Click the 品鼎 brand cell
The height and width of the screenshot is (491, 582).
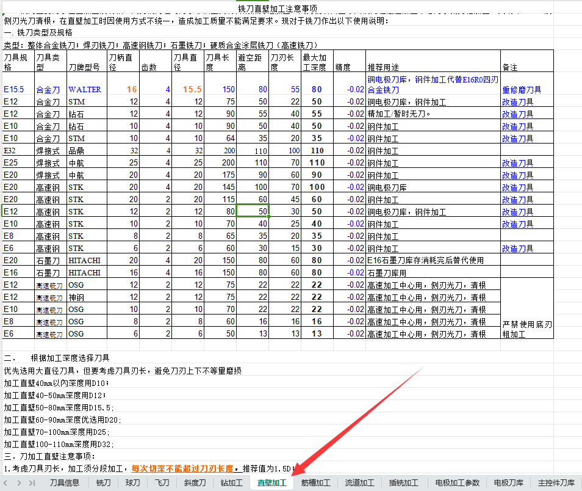(87, 150)
